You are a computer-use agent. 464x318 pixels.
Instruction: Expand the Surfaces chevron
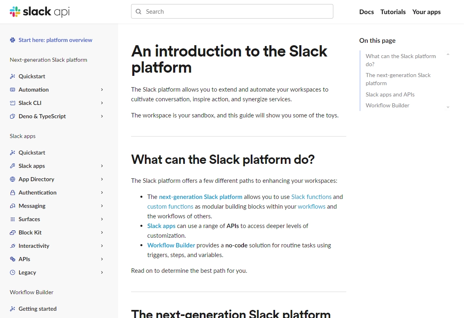[x=102, y=219]
